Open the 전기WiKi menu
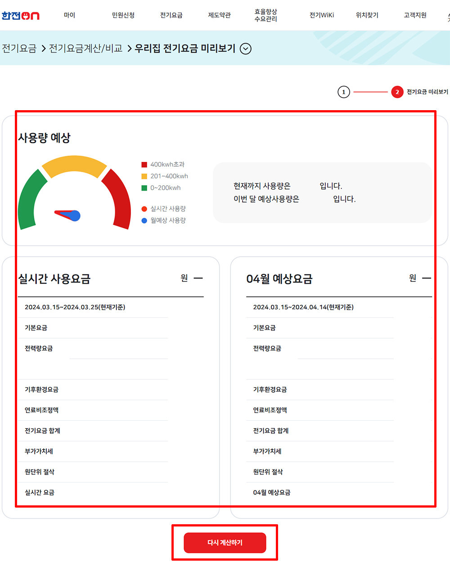Viewport: 450px width, 571px height. (x=322, y=15)
